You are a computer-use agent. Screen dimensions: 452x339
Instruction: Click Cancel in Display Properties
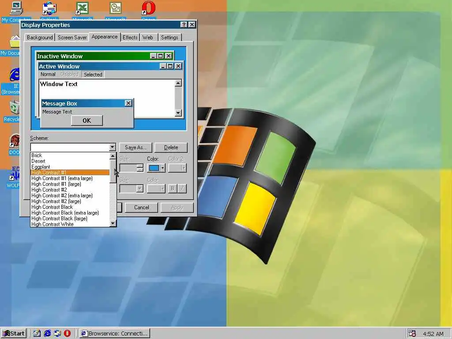[142, 207]
